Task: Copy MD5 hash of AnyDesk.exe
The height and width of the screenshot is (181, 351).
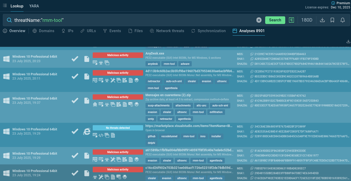Action: (x=252, y=54)
